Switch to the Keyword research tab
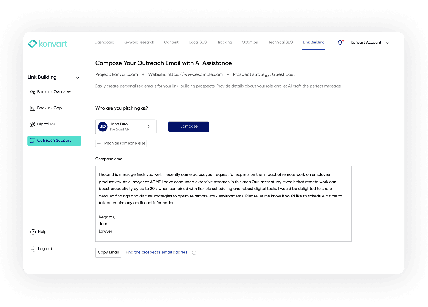This screenshot has height=307, width=428. point(139,42)
